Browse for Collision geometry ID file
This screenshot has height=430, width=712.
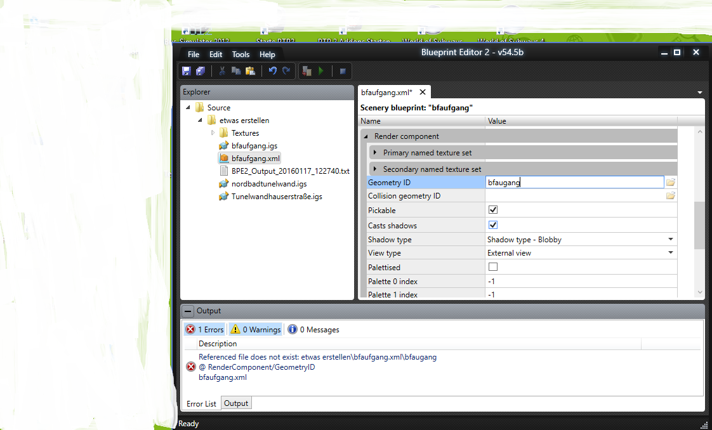(671, 196)
